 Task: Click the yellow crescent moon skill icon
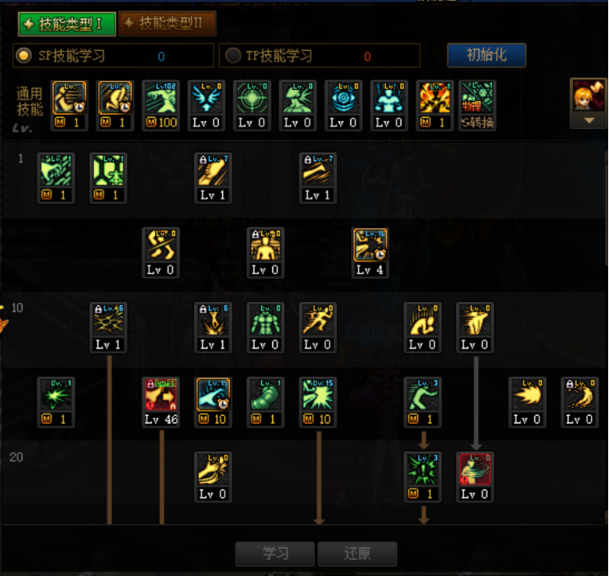click(580, 394)
